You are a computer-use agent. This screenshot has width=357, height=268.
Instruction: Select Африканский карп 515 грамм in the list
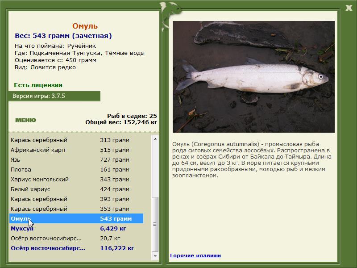point(76,150)
